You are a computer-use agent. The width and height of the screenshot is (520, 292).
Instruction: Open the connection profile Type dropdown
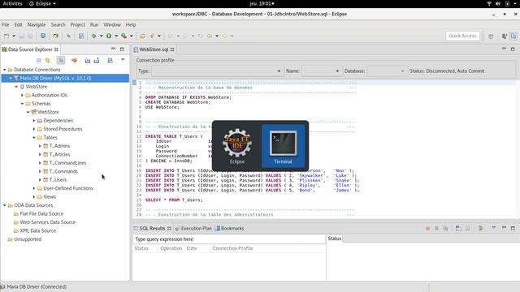coord(217,71)
